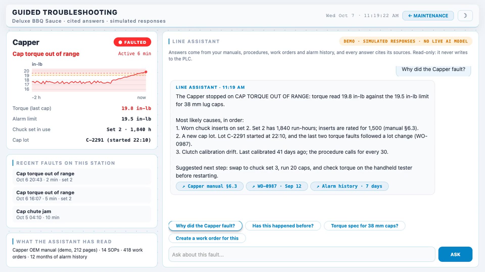Select the 19.5 in-lb alarm limit value

click(136, 119)
